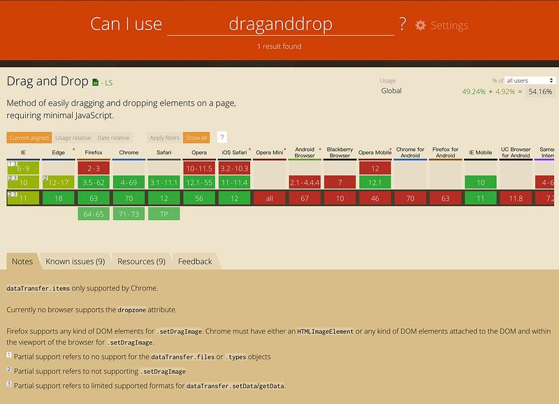This screenshot has width=559, height=404.
Task: Select Usage relative view
Action: 73,138
